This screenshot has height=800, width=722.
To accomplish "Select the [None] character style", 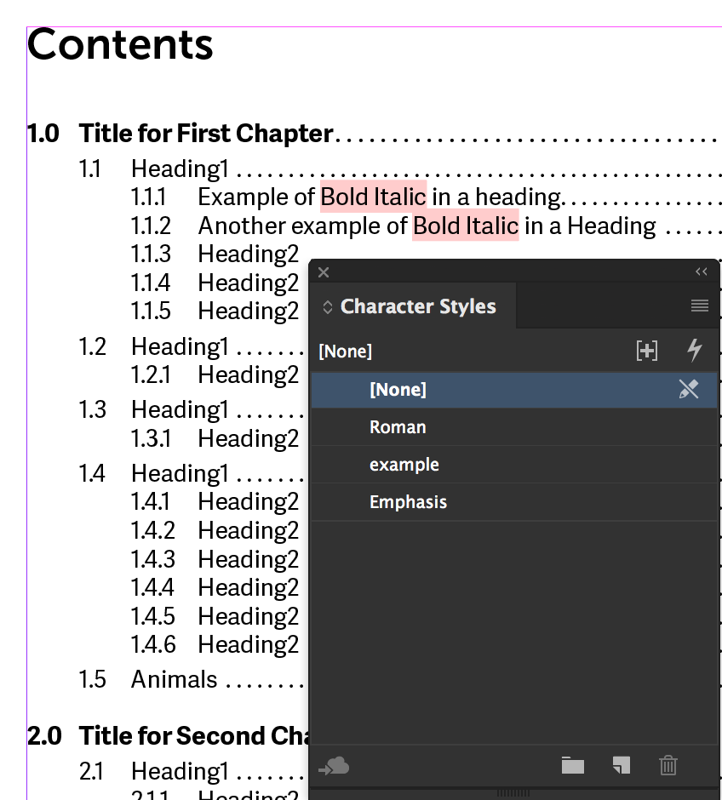I will tap(398, 390).
